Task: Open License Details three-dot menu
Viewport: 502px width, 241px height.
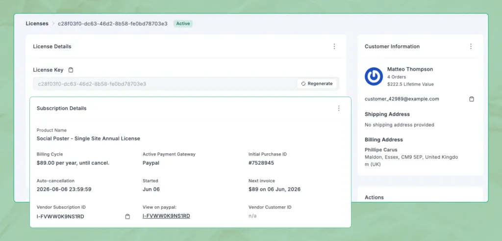Action: point(334,47)
